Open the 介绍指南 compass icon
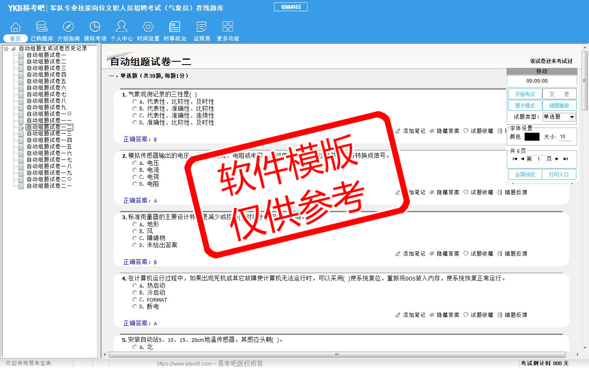Viewport: 589px width, 368px height. tap(68, 27)
